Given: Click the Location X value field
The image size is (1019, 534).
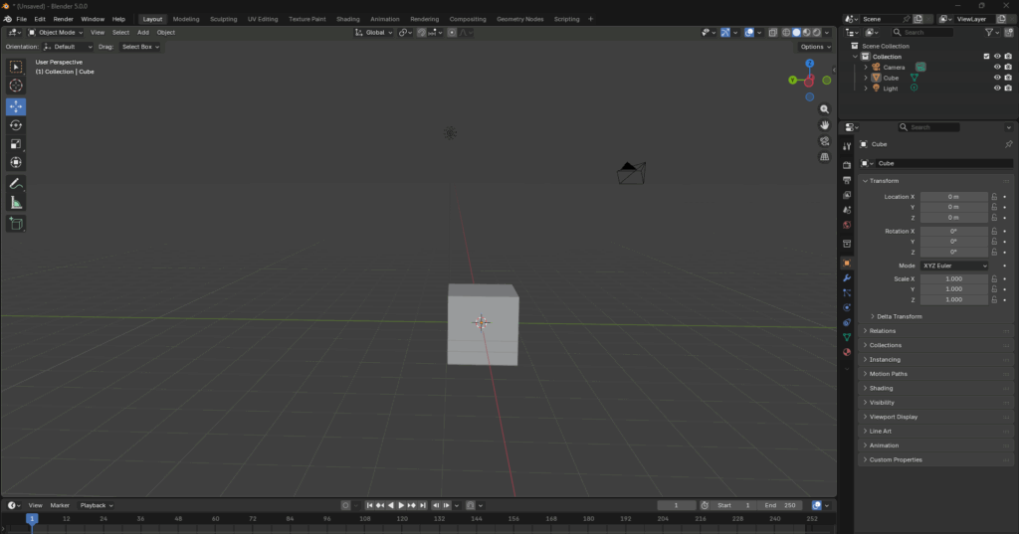Looking at the screenshot, I should click(953, 197).
